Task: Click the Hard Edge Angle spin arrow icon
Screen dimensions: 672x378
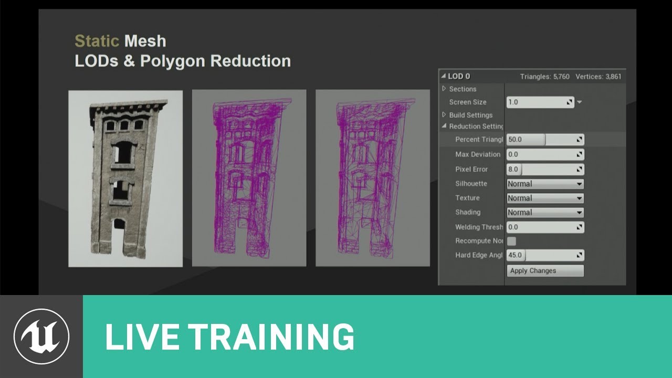Action: pos(580,255)
